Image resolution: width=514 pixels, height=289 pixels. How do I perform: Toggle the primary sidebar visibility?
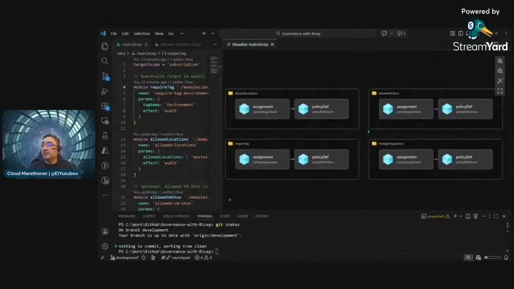pyautogui.click(x=461, y=33)
